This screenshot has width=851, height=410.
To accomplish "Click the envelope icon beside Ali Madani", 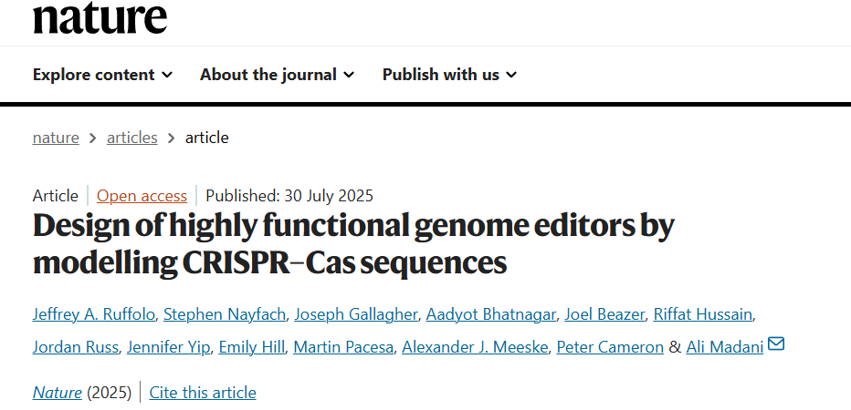I will pos(776,343).
